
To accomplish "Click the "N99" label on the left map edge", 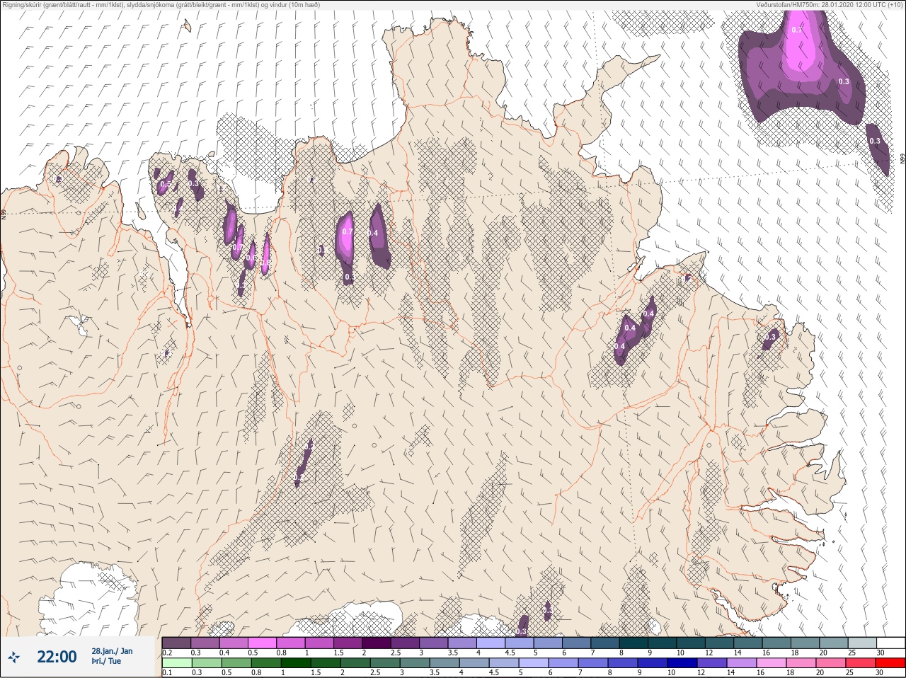I will click(4, 213).
